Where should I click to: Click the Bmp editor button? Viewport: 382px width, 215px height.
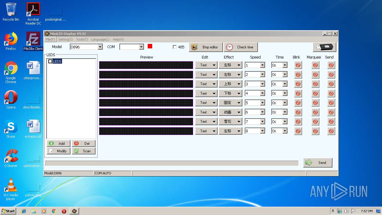(206, 47)
